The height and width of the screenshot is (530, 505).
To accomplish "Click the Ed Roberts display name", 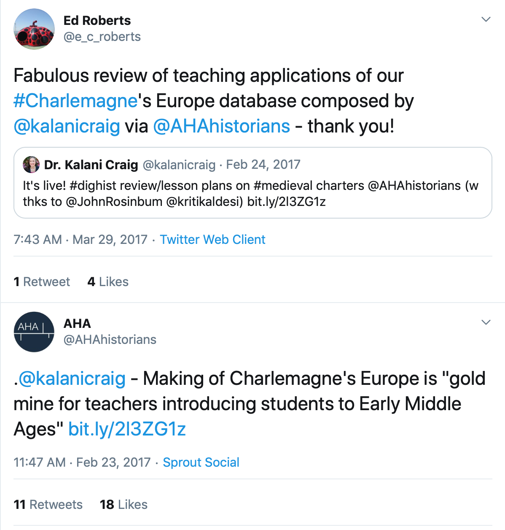I will click(97, 20).
